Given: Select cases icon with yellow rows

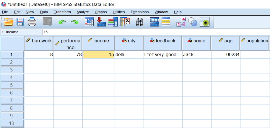Looking at the screenshot, I should (166, 22).
